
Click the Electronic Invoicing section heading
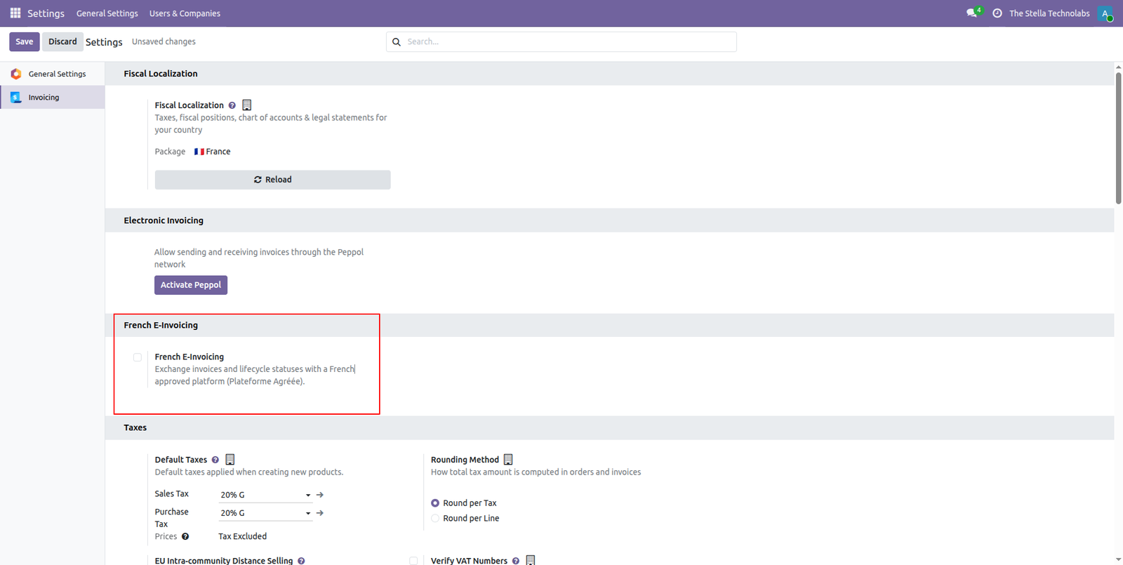pos(164,220)
